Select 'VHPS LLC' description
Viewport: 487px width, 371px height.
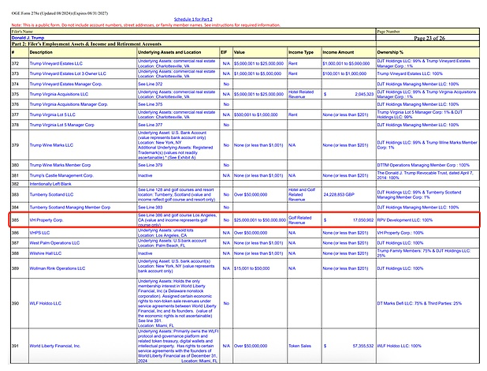[39, 233]
